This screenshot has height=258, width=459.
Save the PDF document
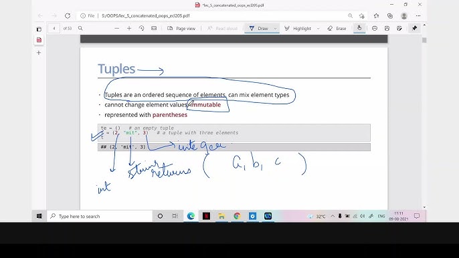click(387, 28)
